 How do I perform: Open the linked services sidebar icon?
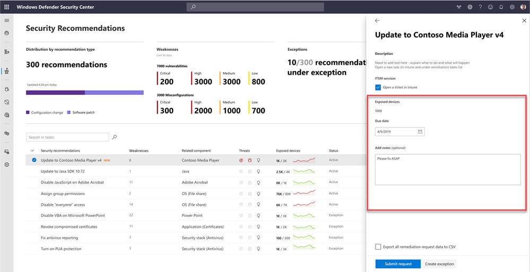[x=7, y=134]
